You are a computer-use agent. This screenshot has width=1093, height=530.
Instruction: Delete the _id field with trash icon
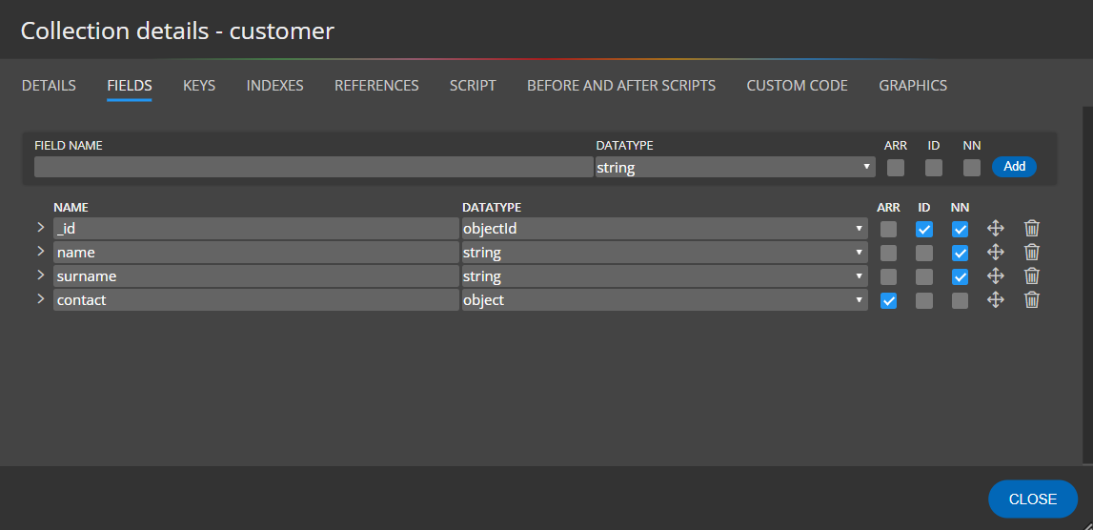click(1031, 229)
